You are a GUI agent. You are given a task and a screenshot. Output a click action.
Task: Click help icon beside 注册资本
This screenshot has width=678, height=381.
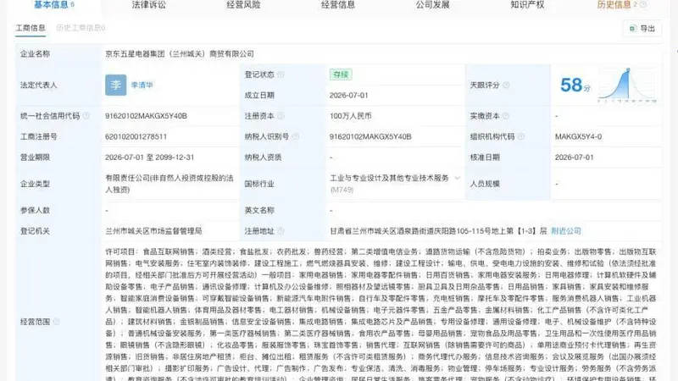pyautogui.click(x=281, y=116)
